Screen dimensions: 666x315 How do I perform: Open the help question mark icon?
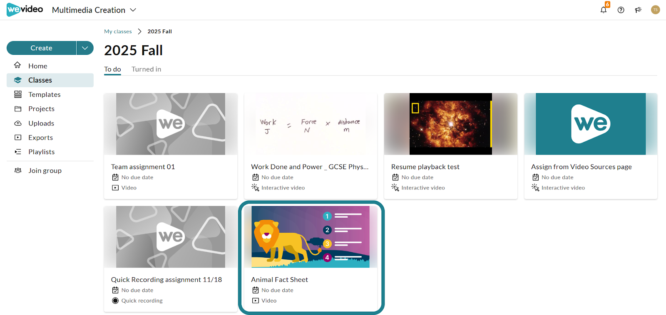[x=621, y=10]
